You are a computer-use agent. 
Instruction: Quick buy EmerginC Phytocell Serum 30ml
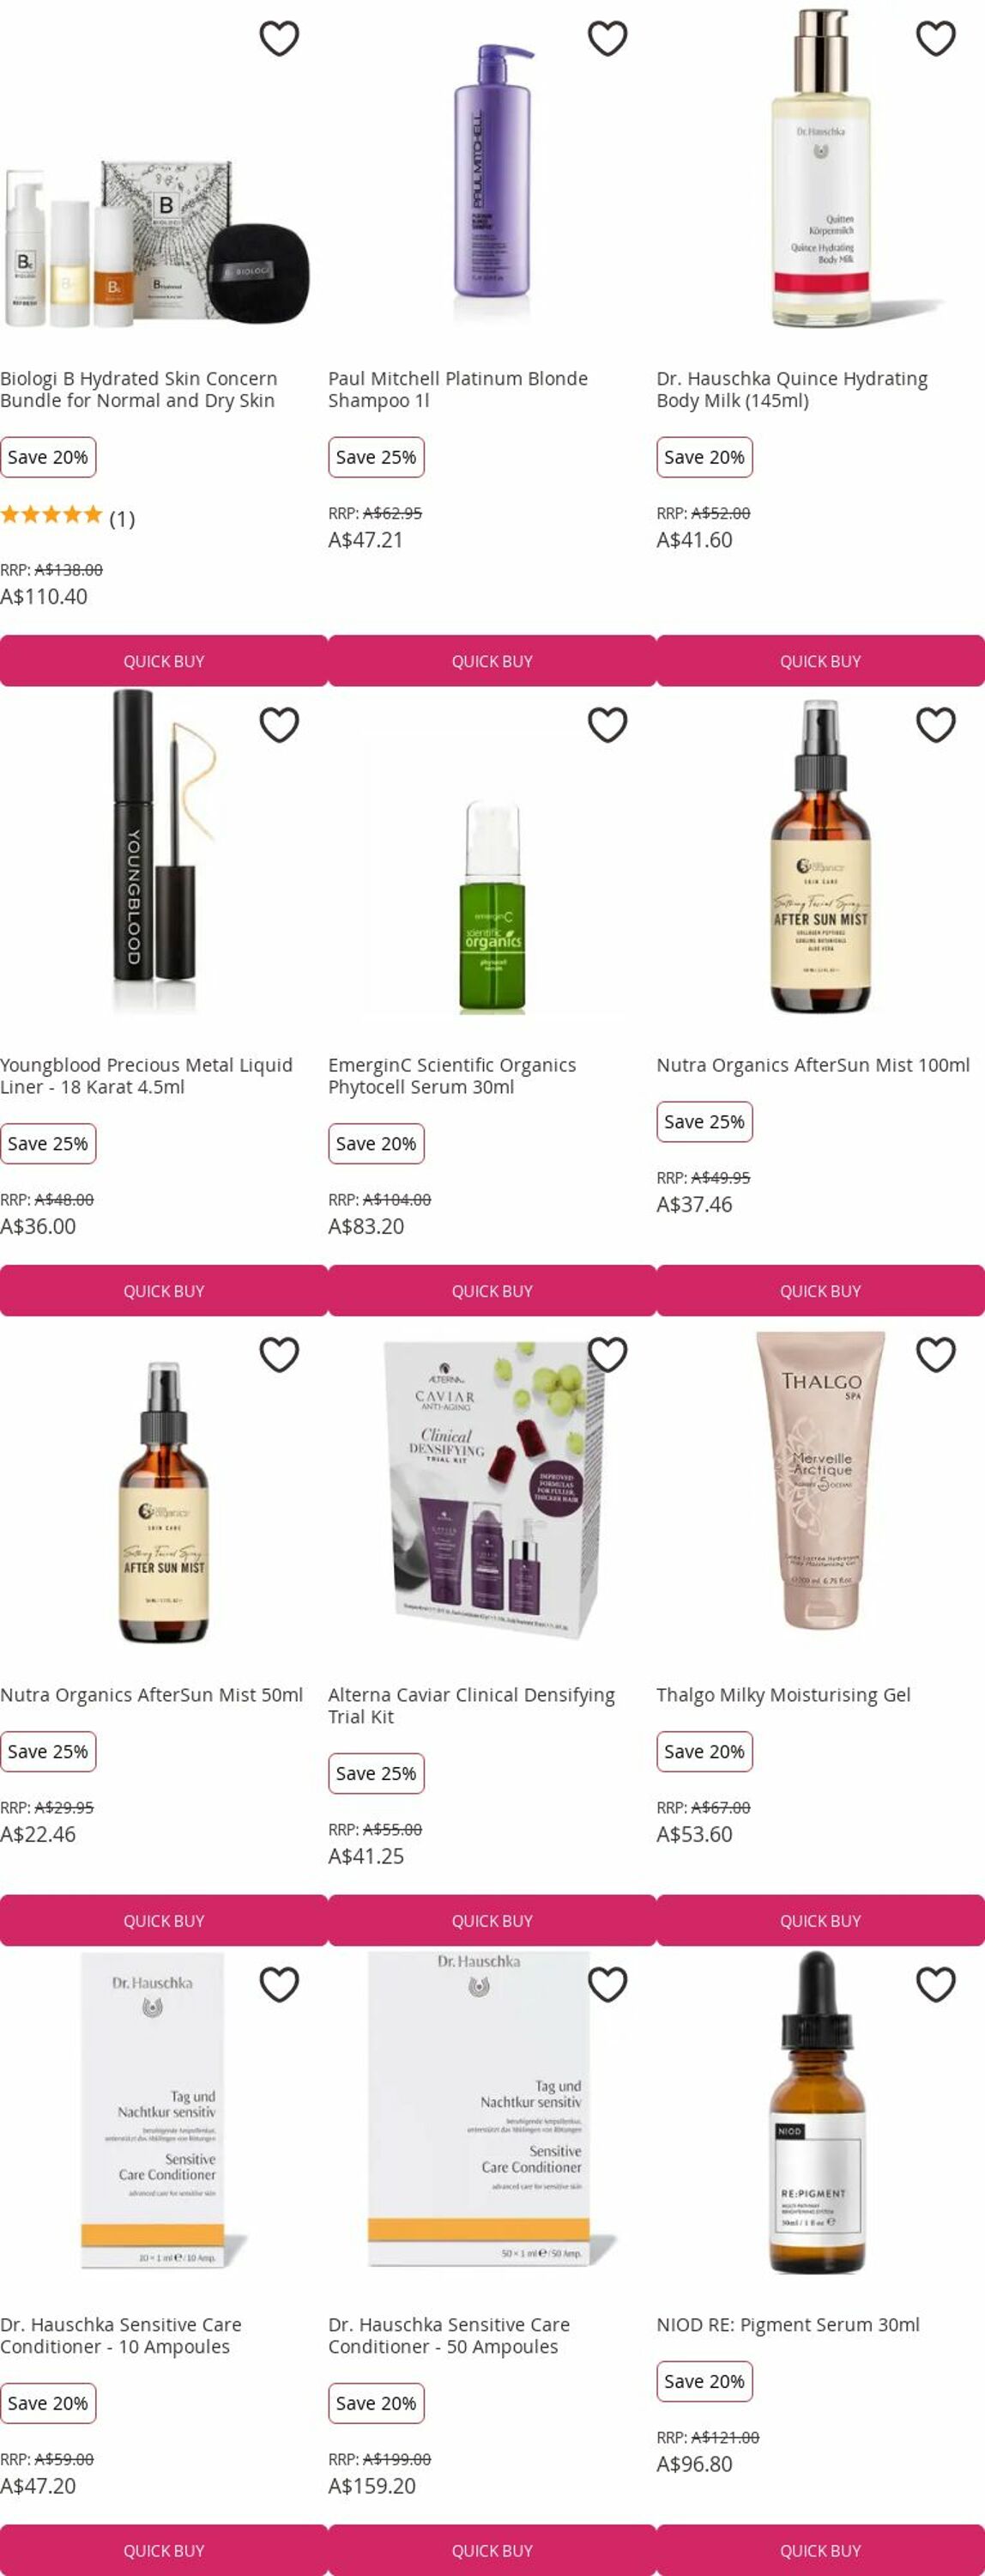[x=492, y=1291]
